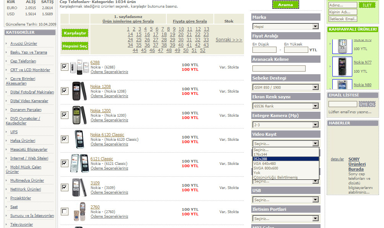
Task: Open the 2760 flip phone image
Action: (x=80, y=212)
